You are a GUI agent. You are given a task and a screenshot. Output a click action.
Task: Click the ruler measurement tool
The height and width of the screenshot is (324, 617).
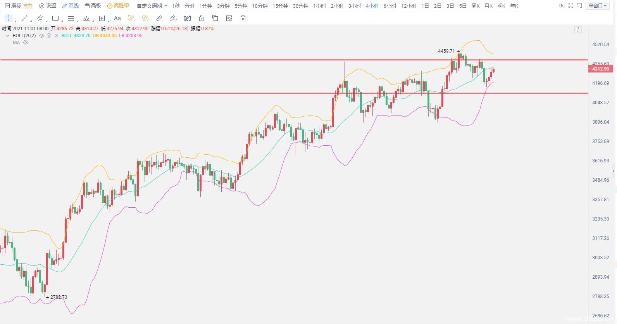click(159, 18)
